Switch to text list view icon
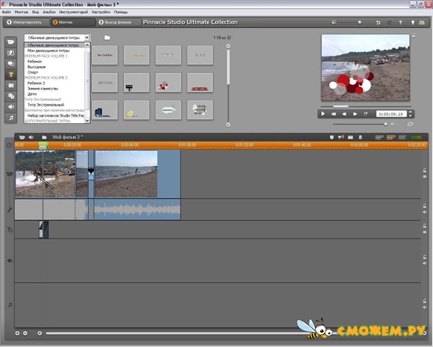 [403, 138]
